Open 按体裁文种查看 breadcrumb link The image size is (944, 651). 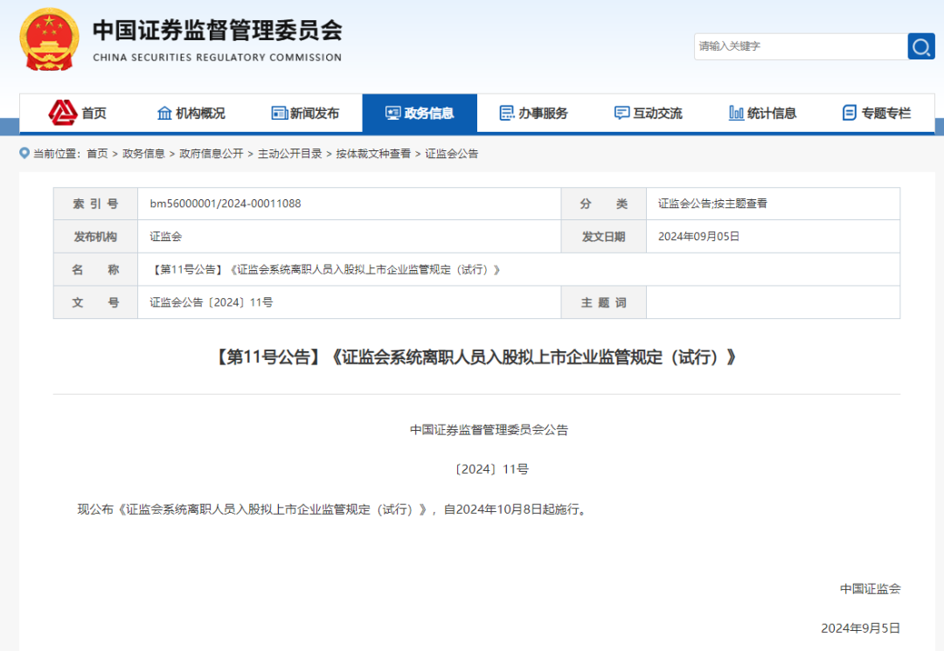click(373, 154)
